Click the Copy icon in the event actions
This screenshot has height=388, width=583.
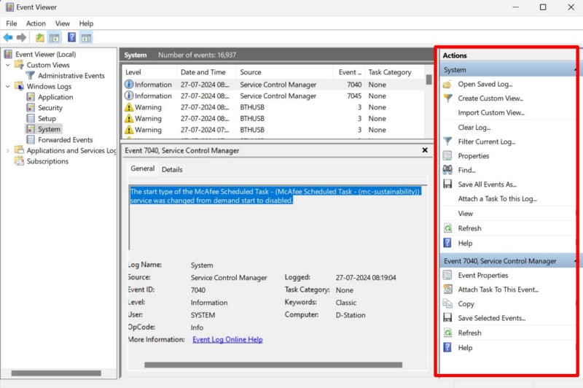(x=447, y=303)
